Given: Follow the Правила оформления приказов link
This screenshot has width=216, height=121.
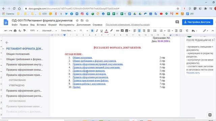Looking at the screenshot, I should pyautogui.click(x=89, y=71).
